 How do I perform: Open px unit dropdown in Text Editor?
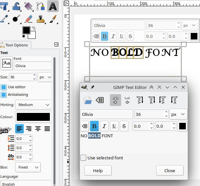(178, 114)
